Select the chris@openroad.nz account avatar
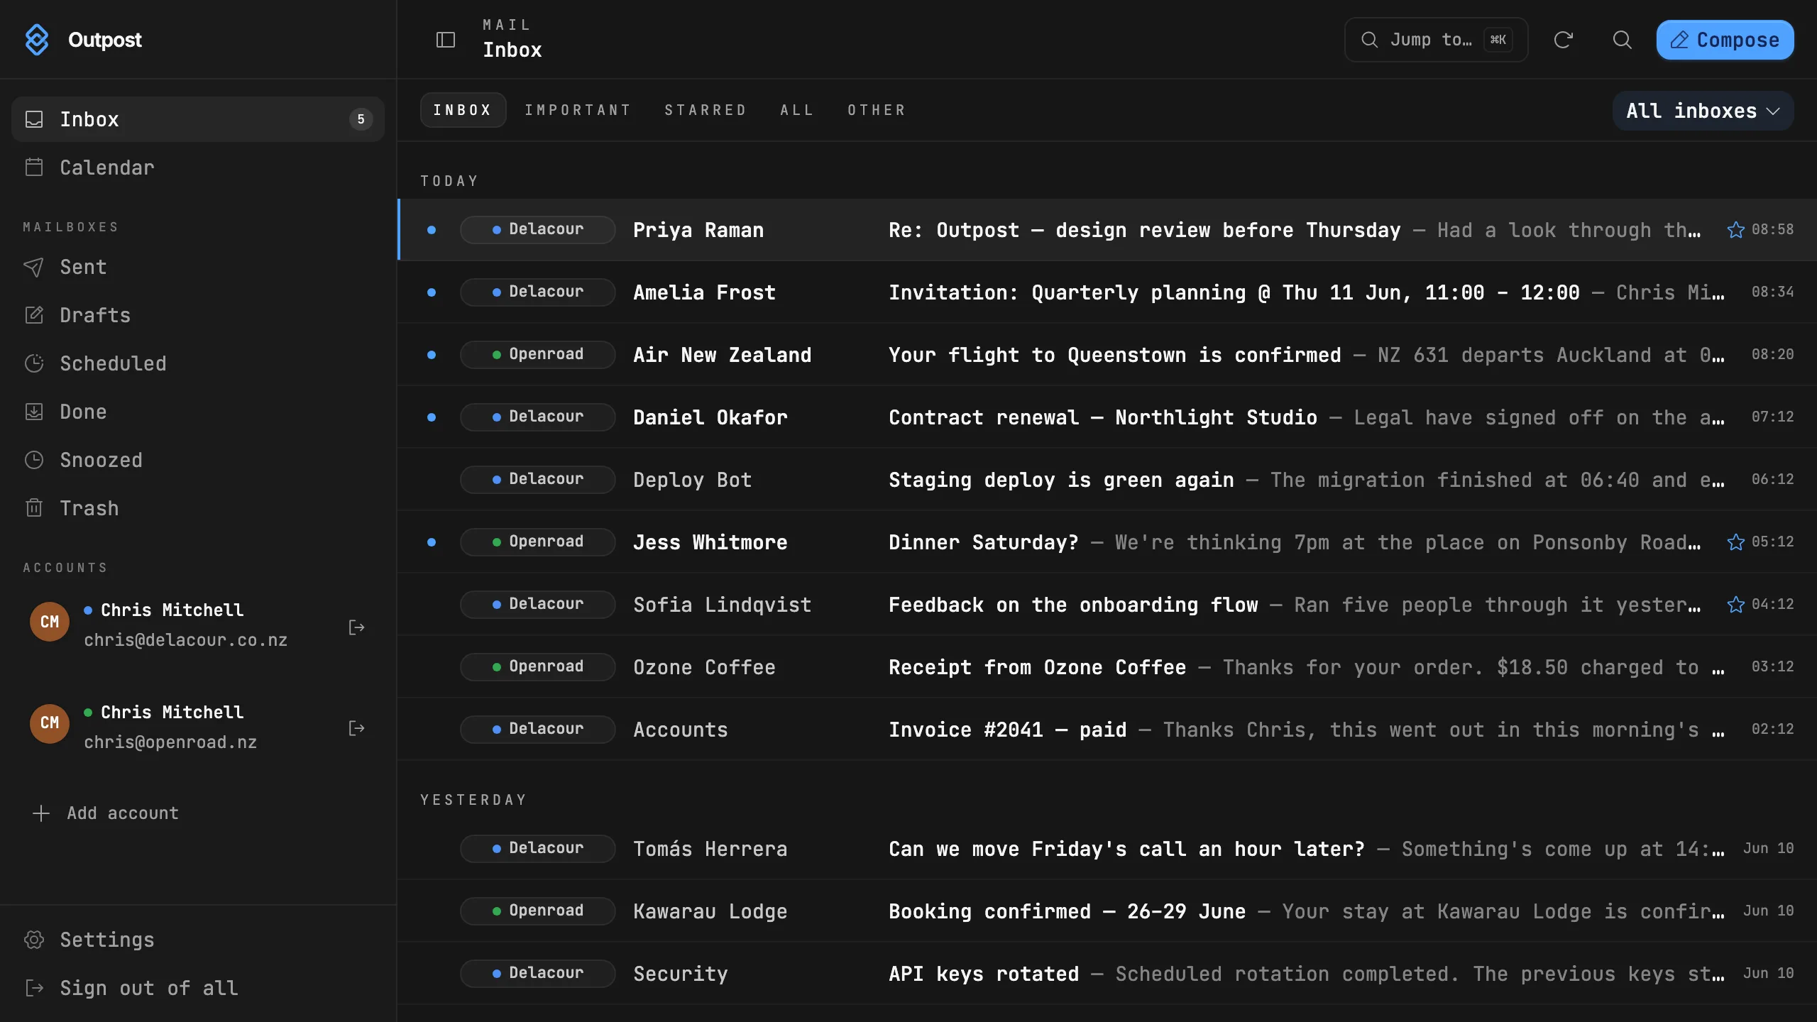 (50, 723)
